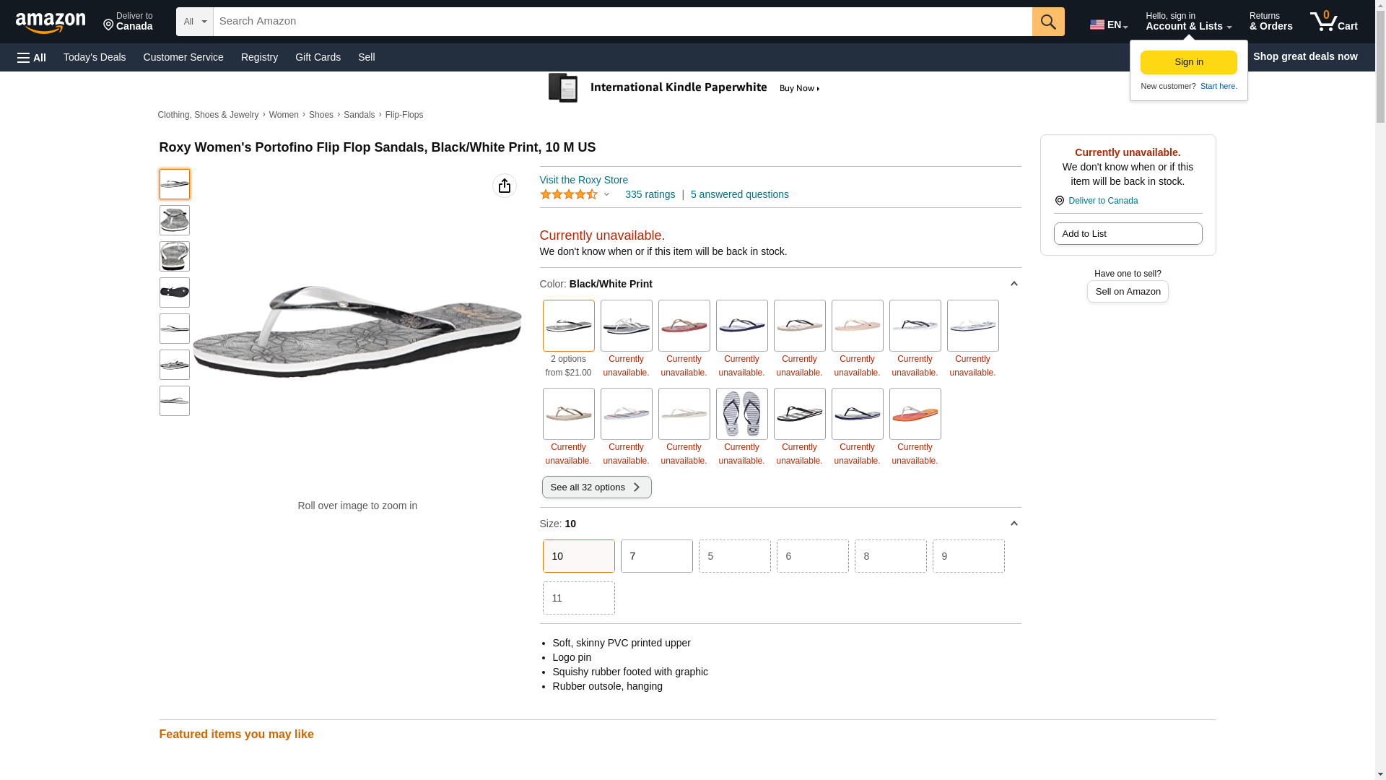Viewport: 1386px width, 780px height.
Task: Click the search magnifier button
Action: click(x=1048, y=22)
